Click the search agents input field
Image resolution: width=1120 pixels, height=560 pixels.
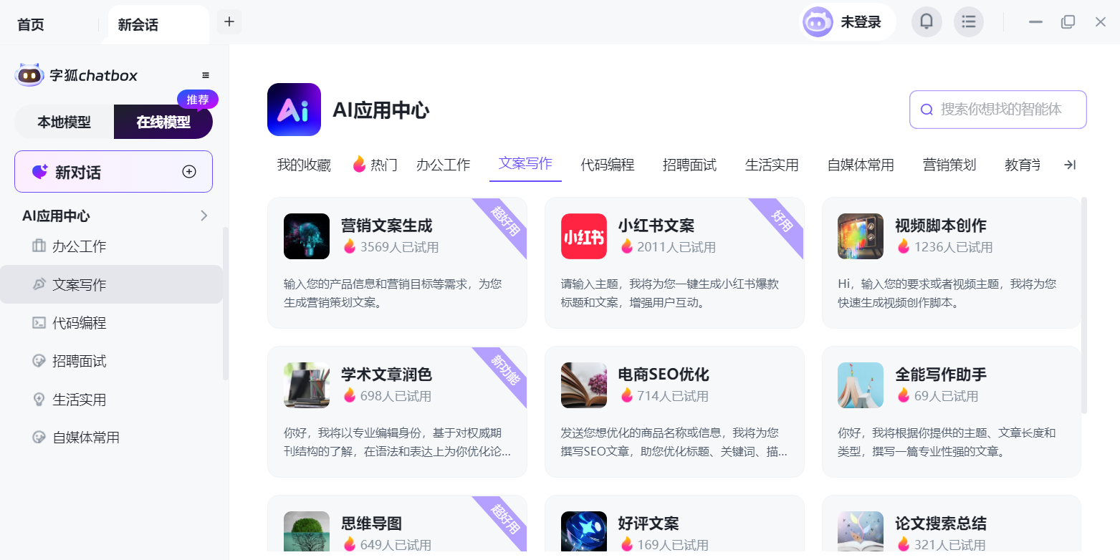(x=998, y=110)
